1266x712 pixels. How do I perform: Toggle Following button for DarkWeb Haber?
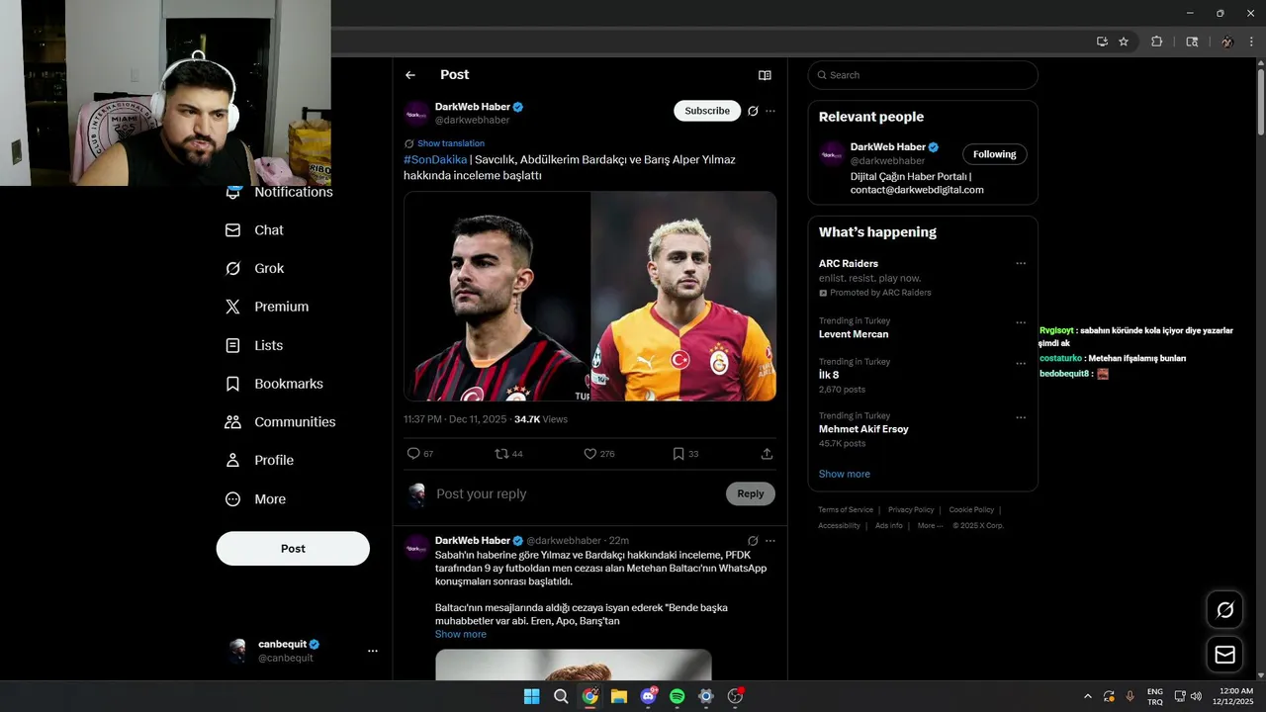[994, 154]
